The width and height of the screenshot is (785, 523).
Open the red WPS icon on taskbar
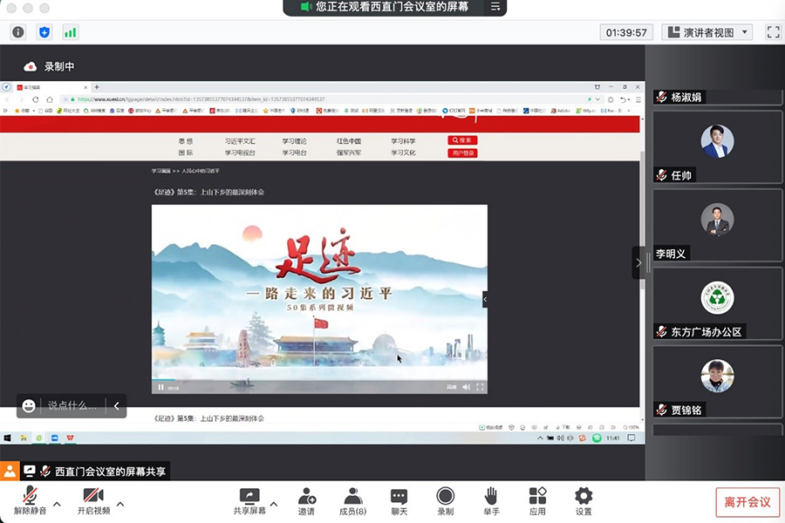[x=70, y=438]
